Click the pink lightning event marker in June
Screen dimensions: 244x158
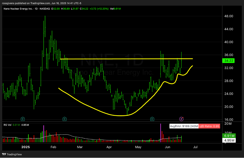coord(181,119)
